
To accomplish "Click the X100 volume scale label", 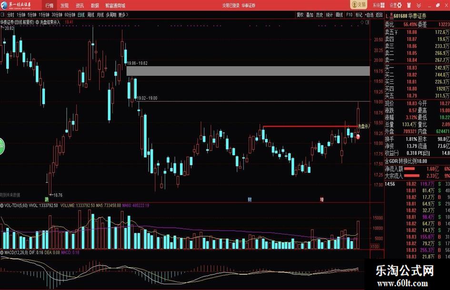I will click(374, 246).
